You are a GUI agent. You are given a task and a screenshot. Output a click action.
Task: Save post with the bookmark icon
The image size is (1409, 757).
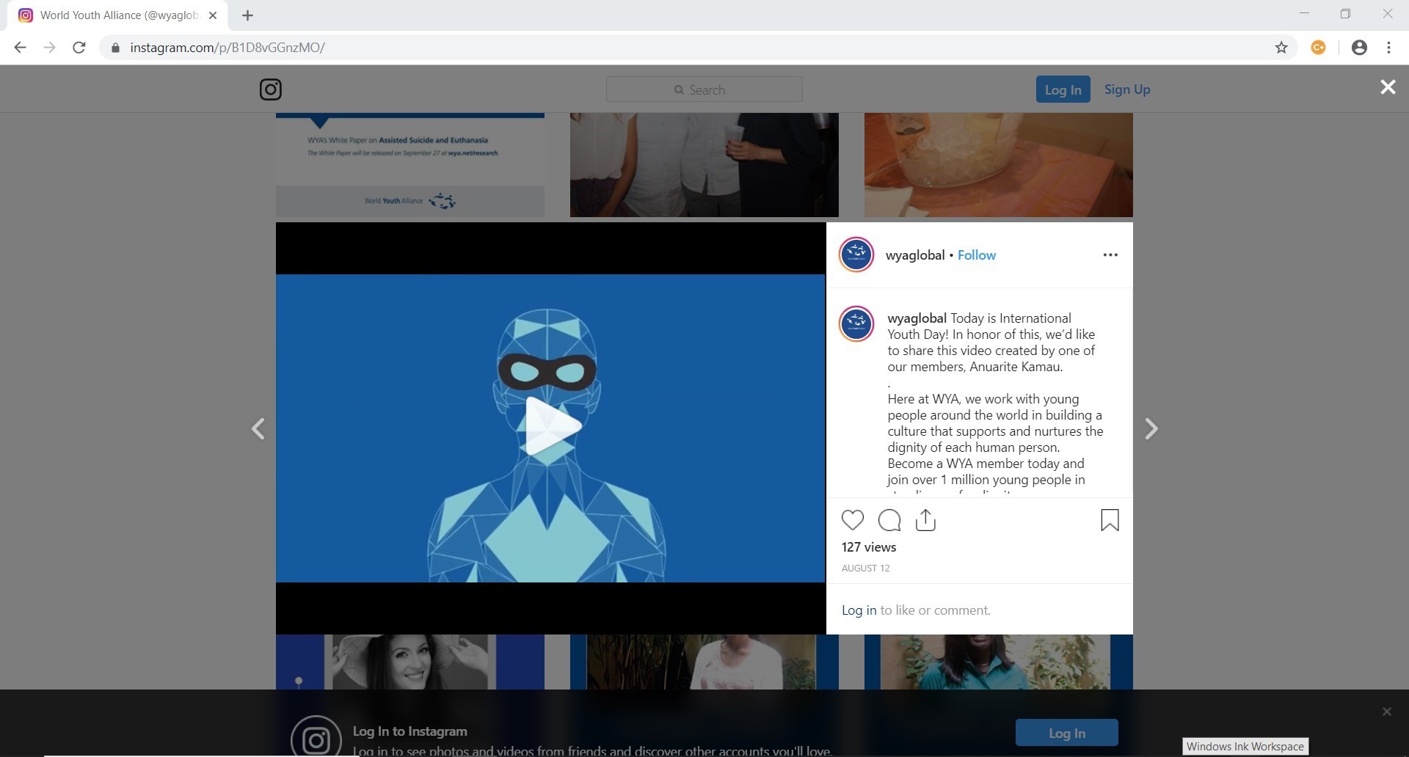point(1110,520)
